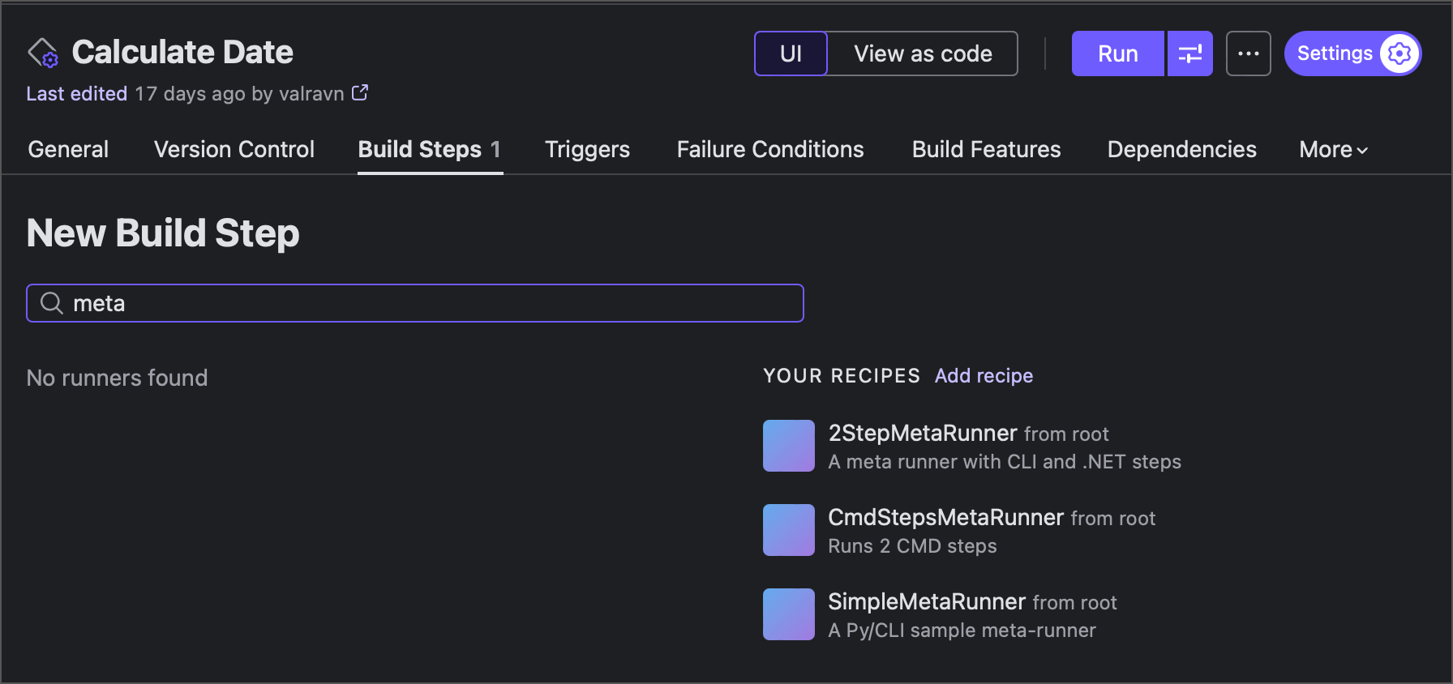Open custom run options slider icon
Image resolution: width=1453 pixels, height=684 pixels.
coord(1189,53)
